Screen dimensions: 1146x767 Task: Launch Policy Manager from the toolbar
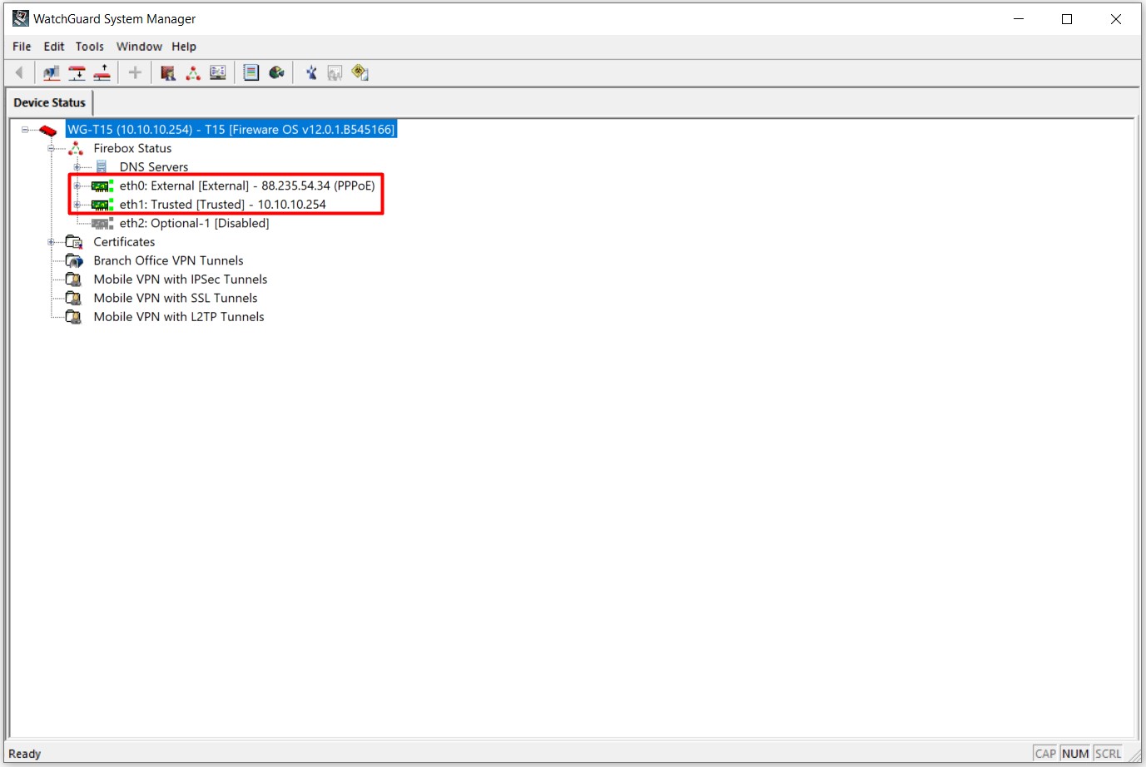click(x=168, y=72)
